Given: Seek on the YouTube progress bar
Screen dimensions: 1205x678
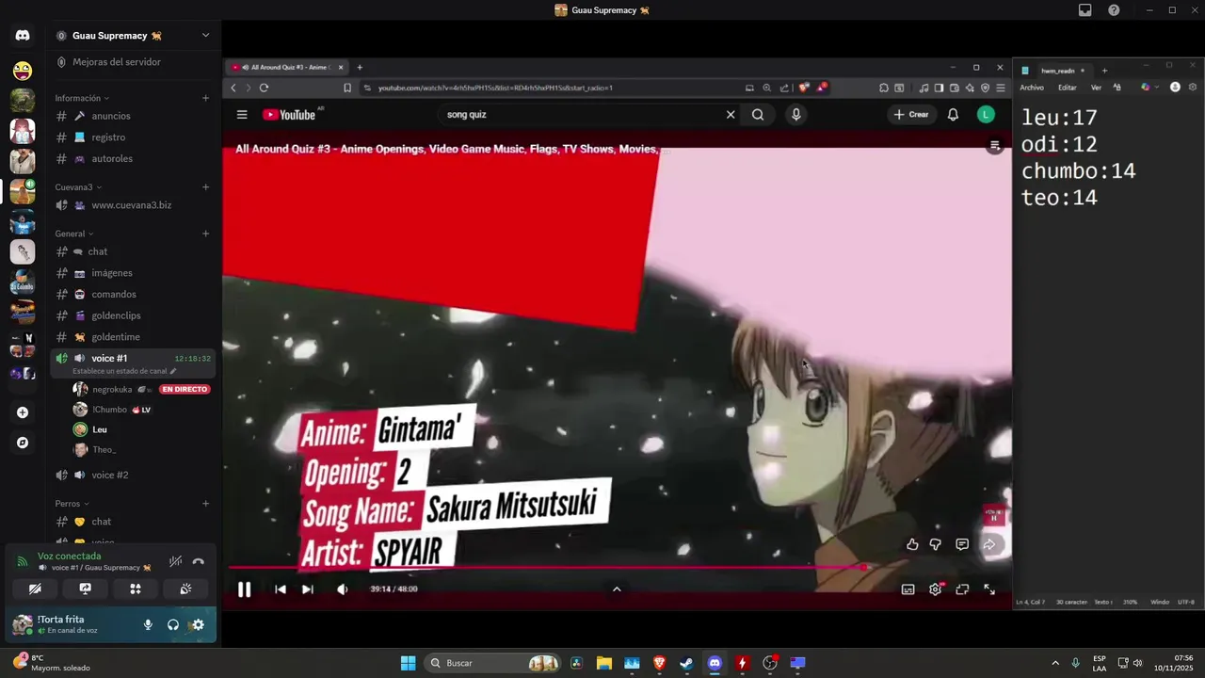Looking at the screenshot, I should pos(617,567).
